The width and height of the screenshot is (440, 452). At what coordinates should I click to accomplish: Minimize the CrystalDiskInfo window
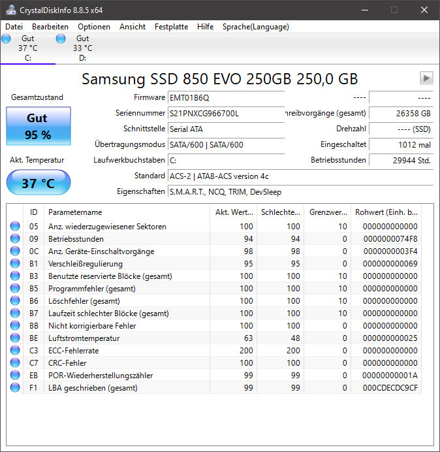(x=365, y=10)
